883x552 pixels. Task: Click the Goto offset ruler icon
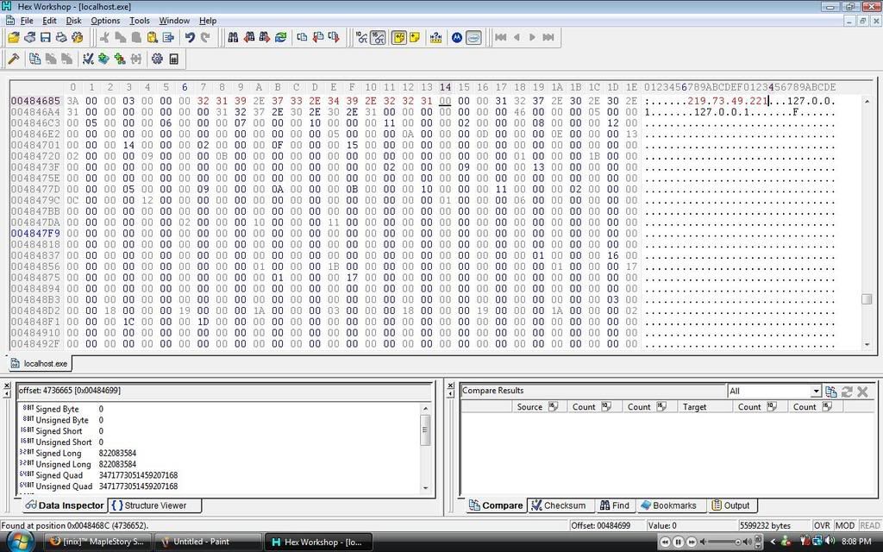435,38
